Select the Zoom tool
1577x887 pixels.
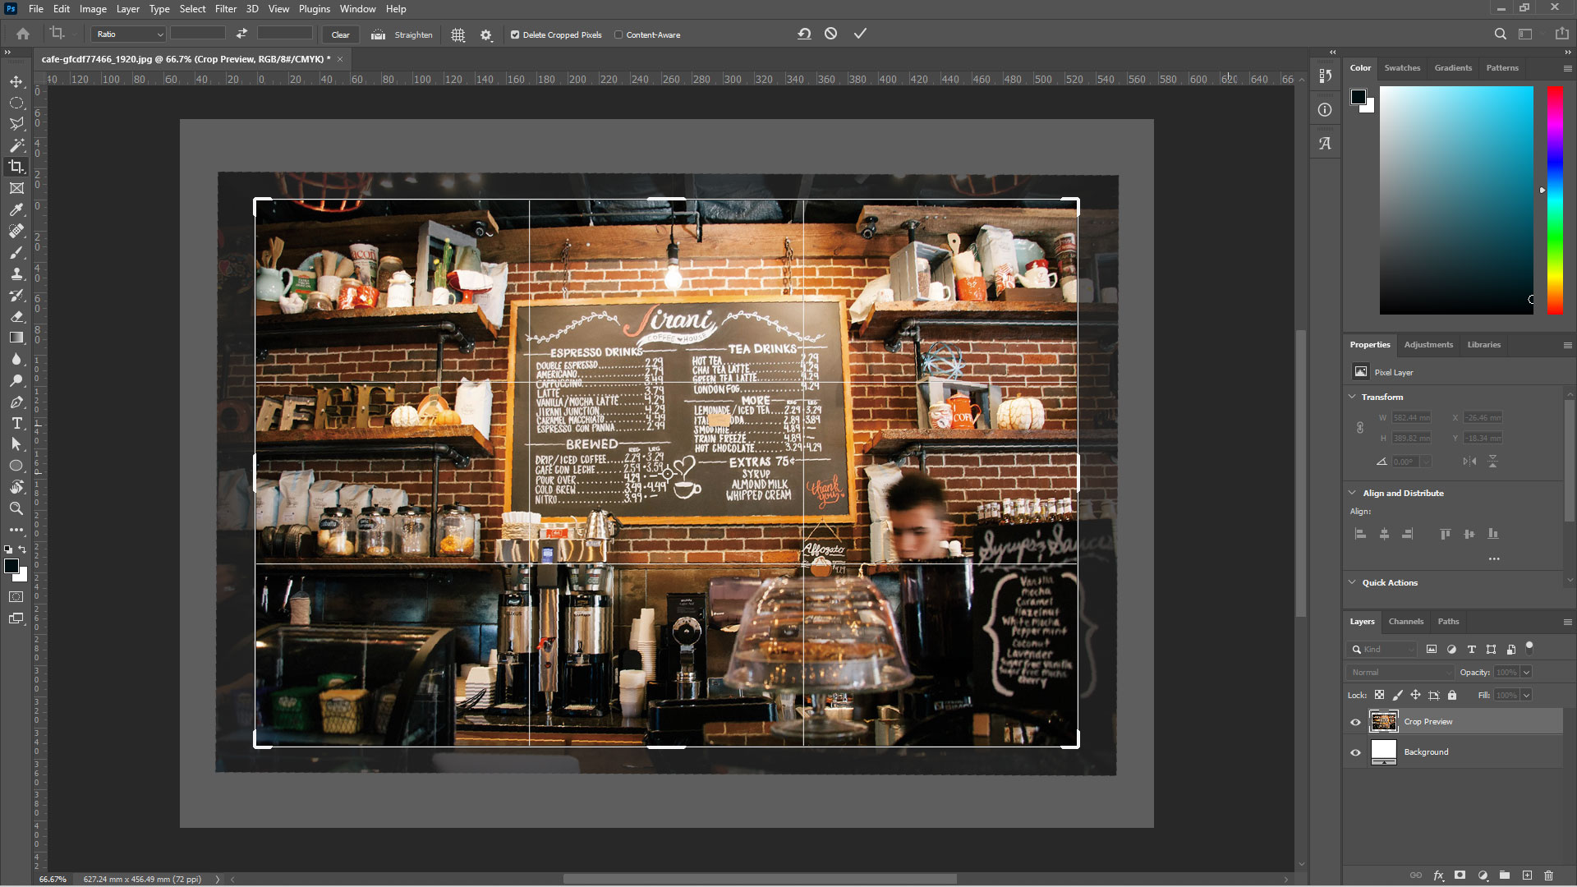[x=16, y=508]
